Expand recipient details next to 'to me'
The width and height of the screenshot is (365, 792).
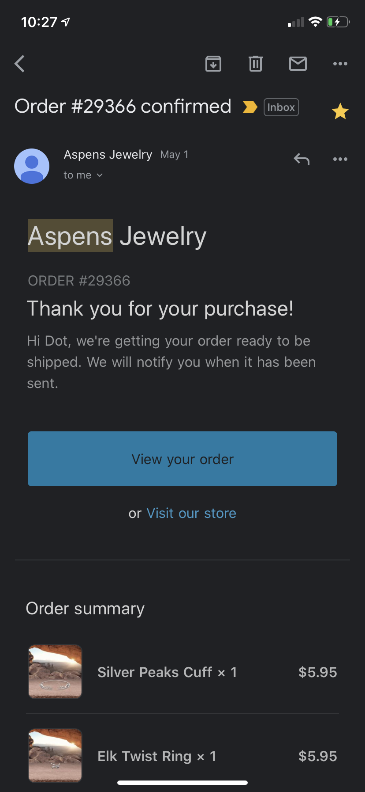pos(100,175)
